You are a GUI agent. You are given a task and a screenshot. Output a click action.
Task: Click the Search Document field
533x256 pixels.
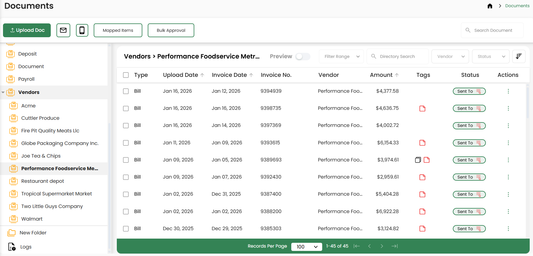[493, 30]
